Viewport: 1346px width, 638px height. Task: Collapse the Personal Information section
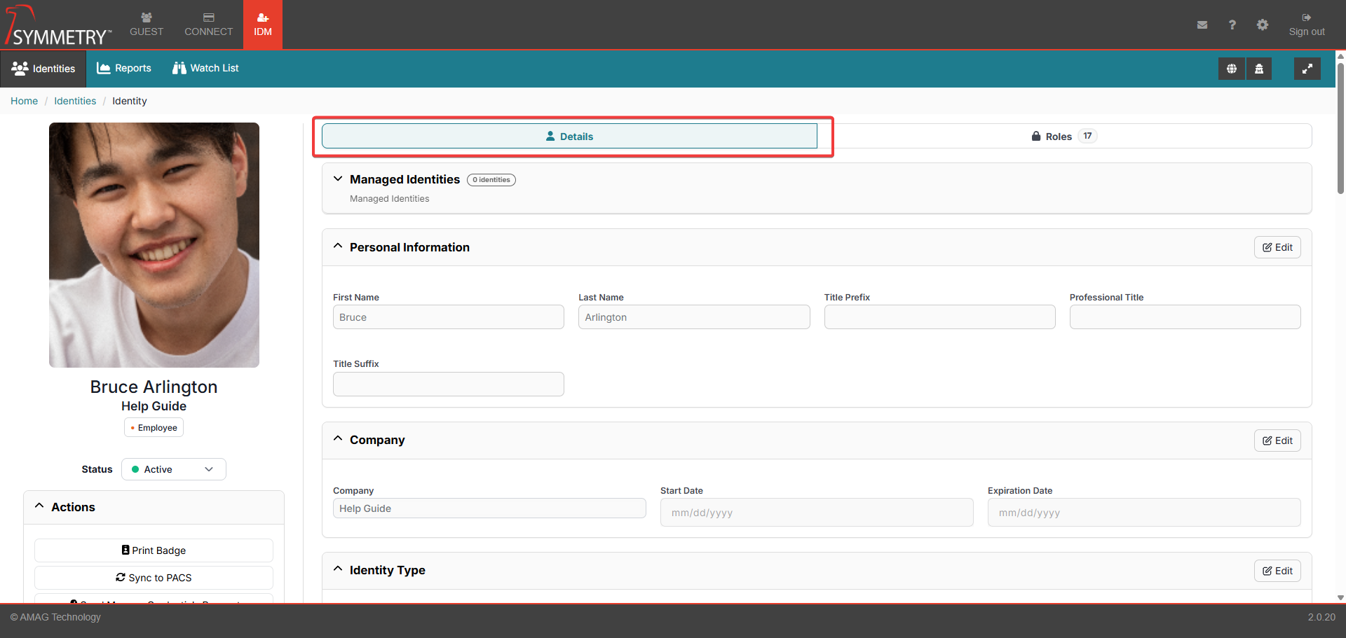[x=338, y=247]
